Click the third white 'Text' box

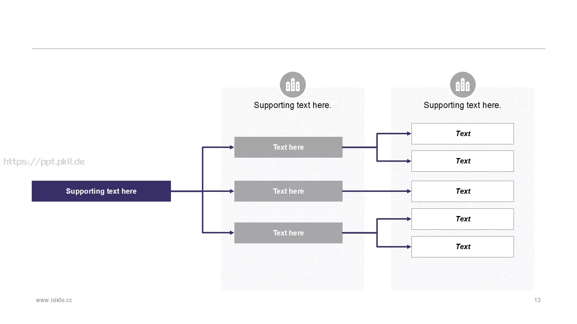tap(463, 191)
